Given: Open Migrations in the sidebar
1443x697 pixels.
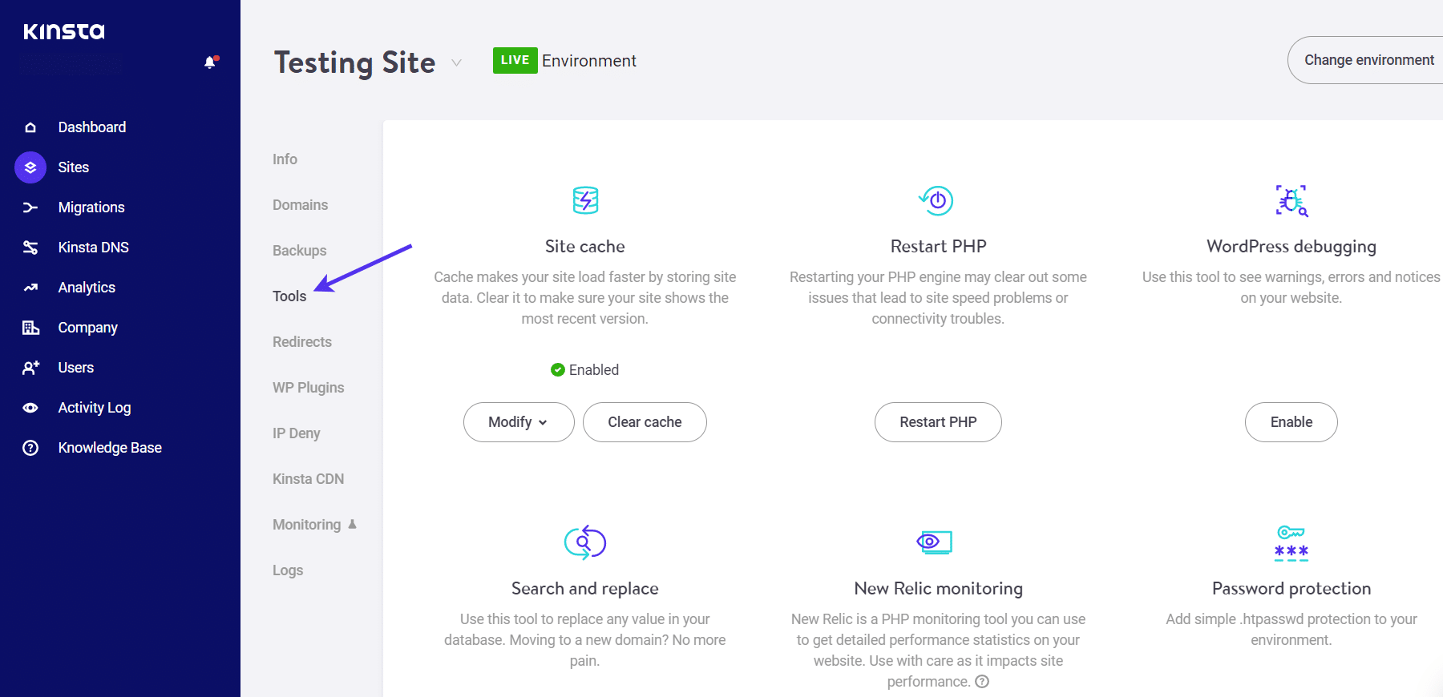Looking at the screenshot, I should 91,207.
